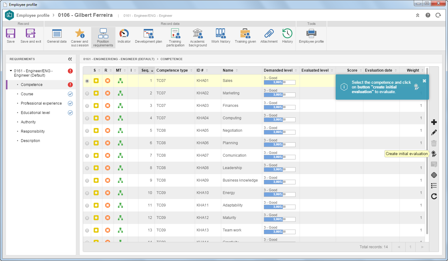
Task: Open Academic background section
Action: tap(198, 38)
